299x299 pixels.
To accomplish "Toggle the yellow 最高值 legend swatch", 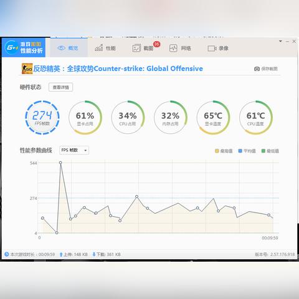I will 217,151.
